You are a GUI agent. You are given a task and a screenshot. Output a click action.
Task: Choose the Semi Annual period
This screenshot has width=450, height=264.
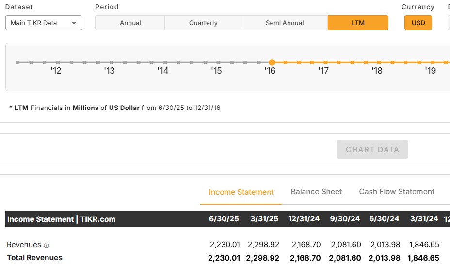pos(285,23)
